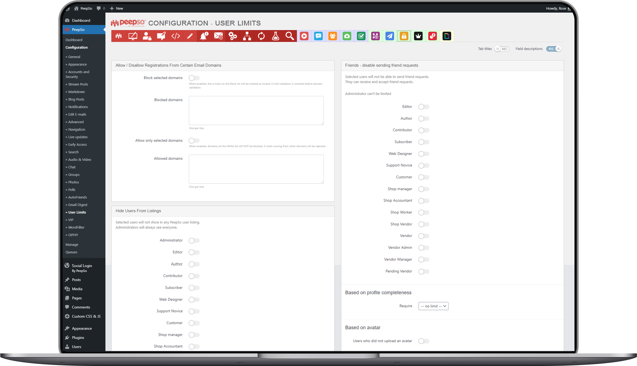Image resolution: width=637 pixels, height=366 pixels.
Task: Open the WordFilter red icon
Action: (x=433, y=36)
